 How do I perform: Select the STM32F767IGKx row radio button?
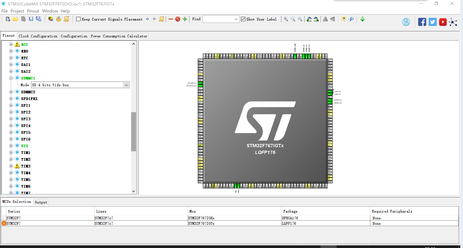pyautogui.click(x=4, y=218)
